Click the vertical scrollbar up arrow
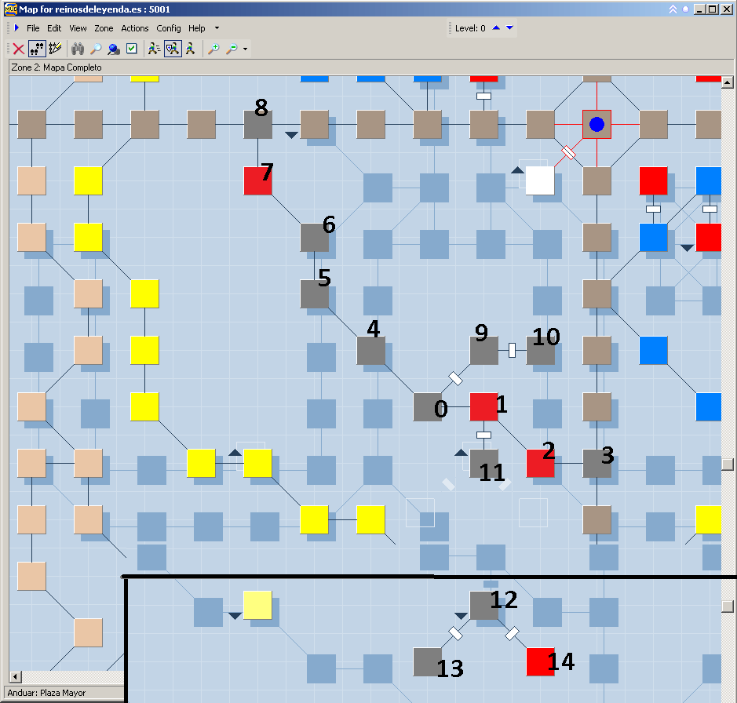Viewport: 737px width, 703px height. [x=728, y=83]
